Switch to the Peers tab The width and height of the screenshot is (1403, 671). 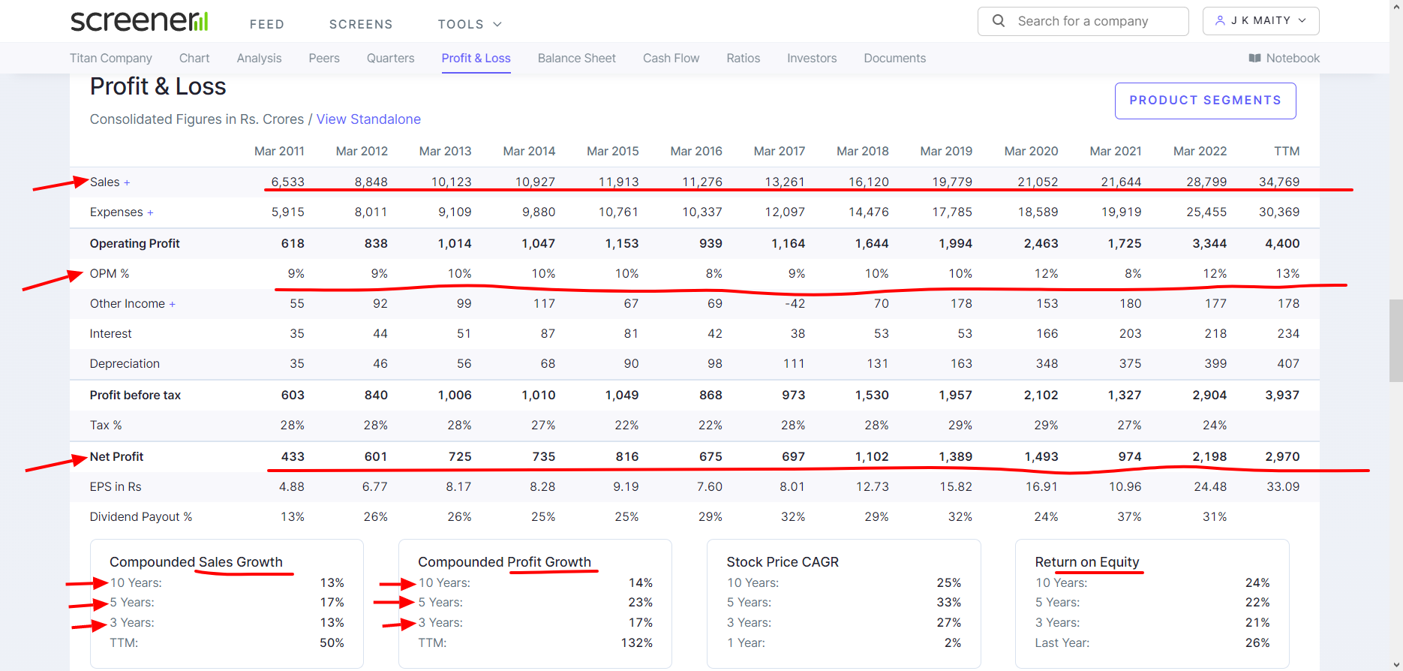pos(324,58)
